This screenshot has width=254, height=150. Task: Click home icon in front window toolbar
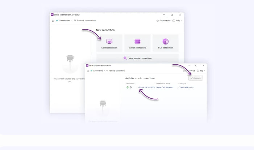pos(88,71)
